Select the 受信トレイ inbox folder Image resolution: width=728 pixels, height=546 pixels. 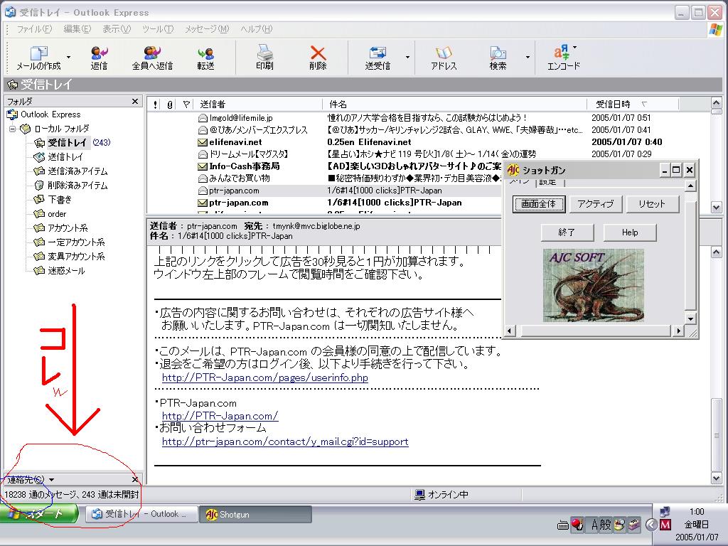click(x=67, y=142)
